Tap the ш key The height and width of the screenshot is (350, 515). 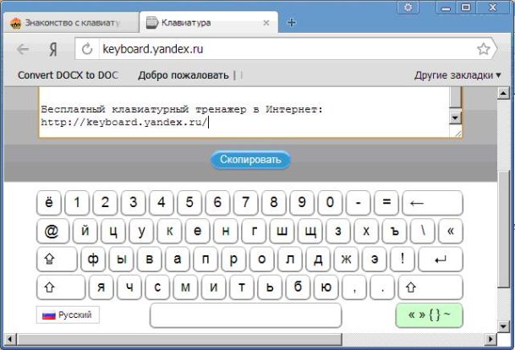click(x=282, y=231)
